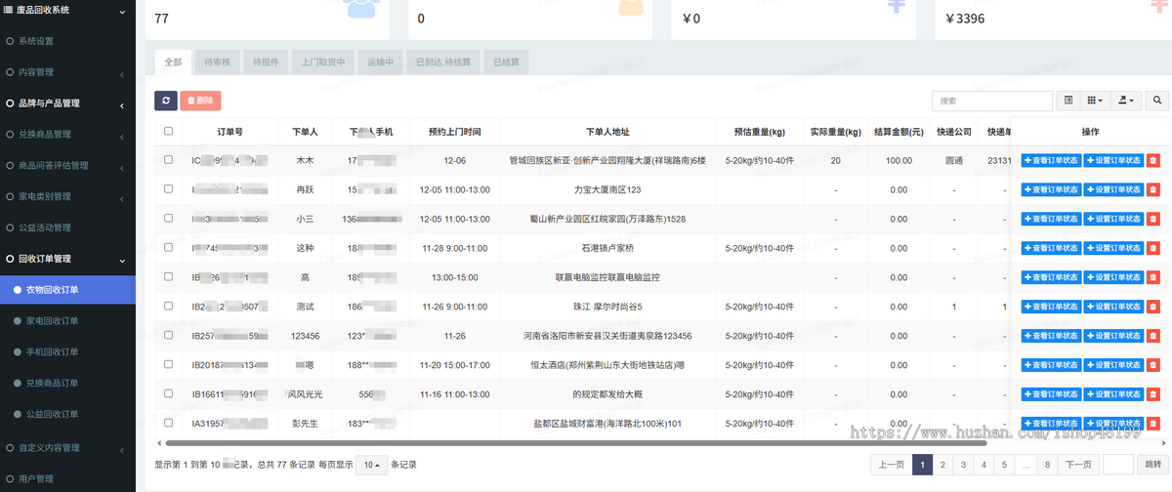The height and width of the screenshot is (492, 1172).
Task: Collapse 回收订单管理 menu in sidebar
Action: pos(67,259)
